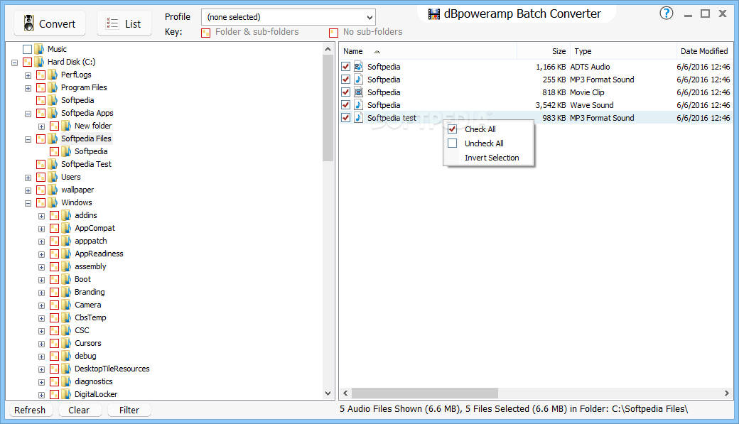Uncheck the Movie Clip file checkbox
Screen dimensions: 739x424
345,92
